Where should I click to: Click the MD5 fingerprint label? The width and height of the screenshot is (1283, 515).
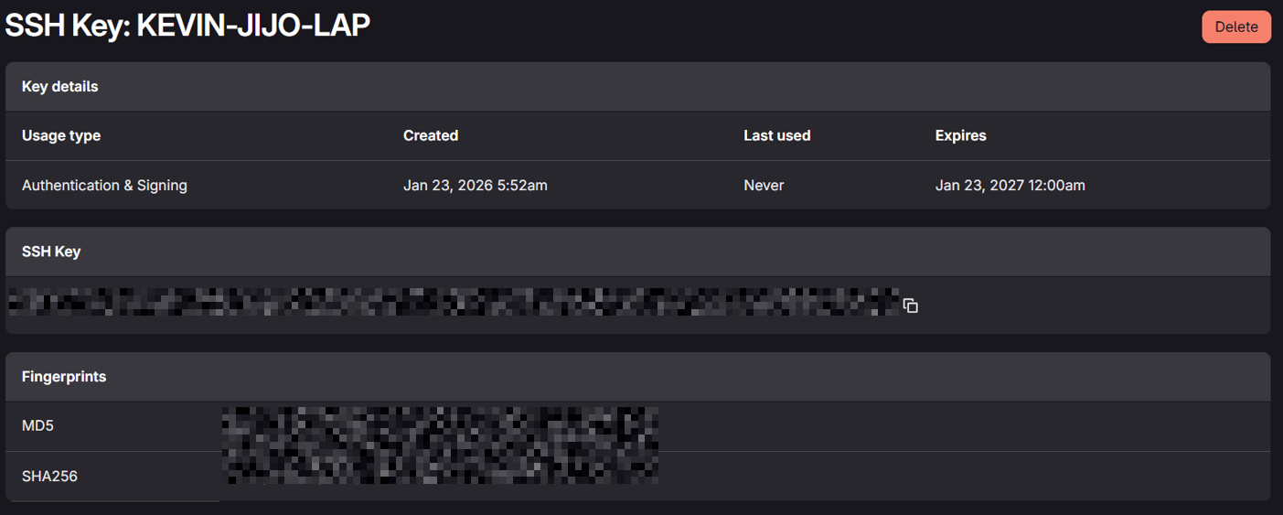coord(37,426)
